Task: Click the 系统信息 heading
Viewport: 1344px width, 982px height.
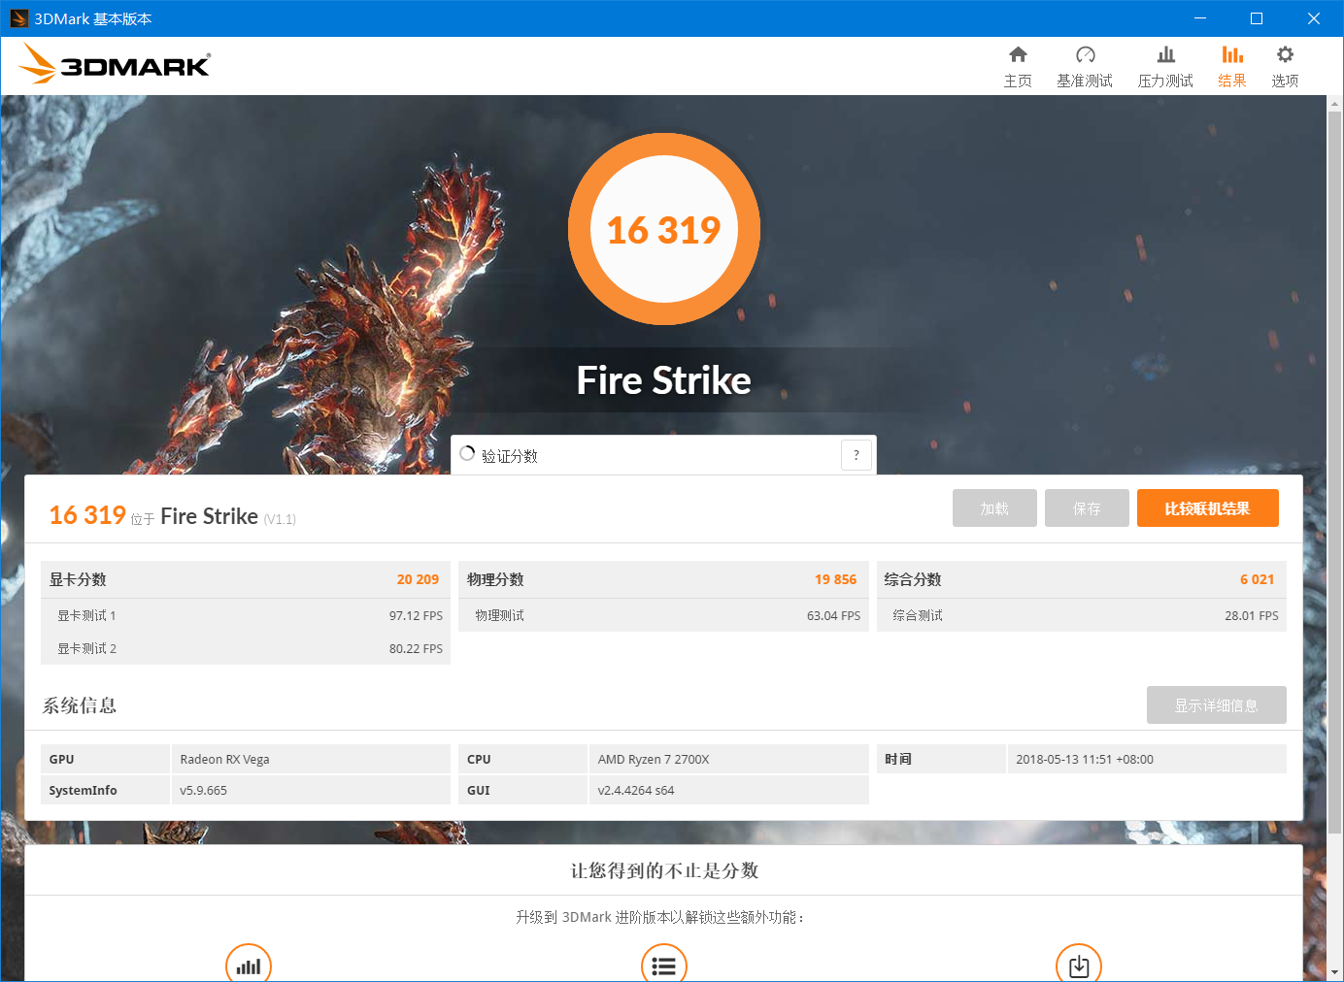Action: click(x=80, y=705)
